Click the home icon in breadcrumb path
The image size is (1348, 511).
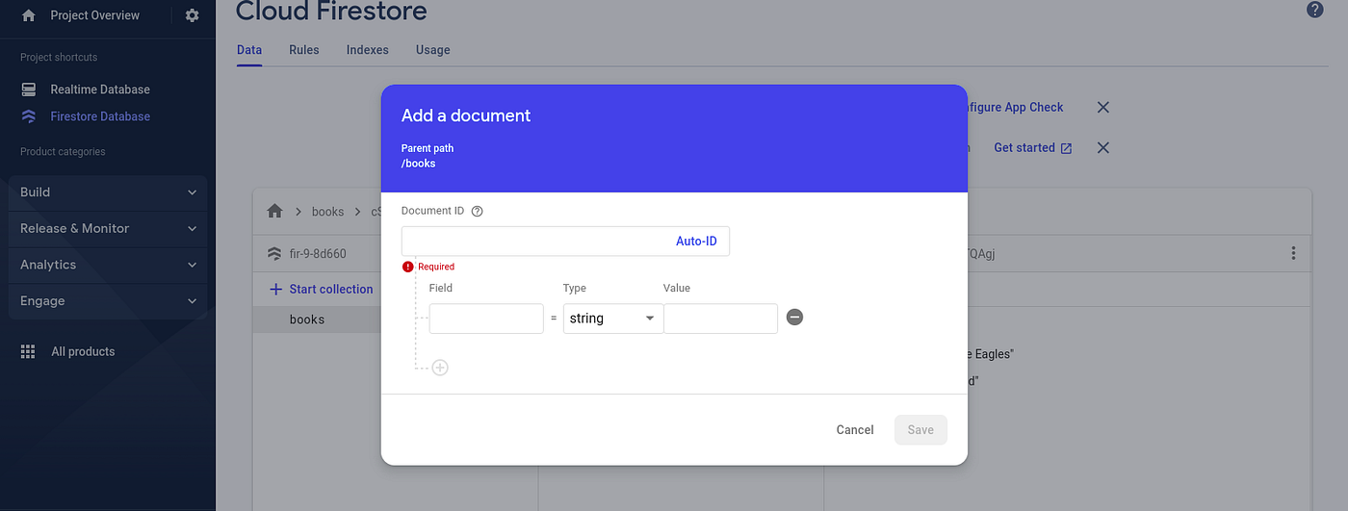click(274, 211)
